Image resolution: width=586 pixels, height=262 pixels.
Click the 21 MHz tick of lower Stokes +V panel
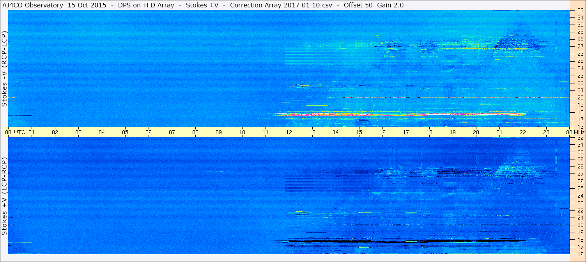coord(580,218)
